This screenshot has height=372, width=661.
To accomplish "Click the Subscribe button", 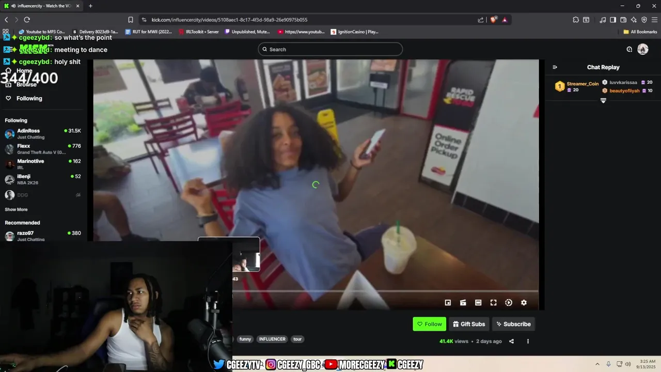I will pos(513,324).
